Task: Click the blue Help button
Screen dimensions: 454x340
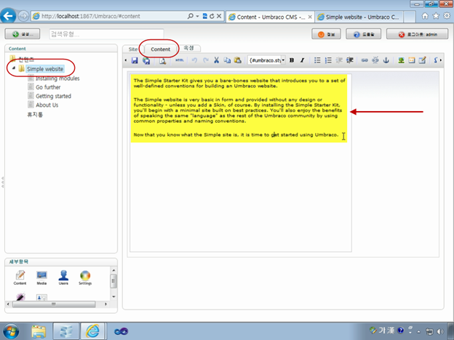Action: 363,34
